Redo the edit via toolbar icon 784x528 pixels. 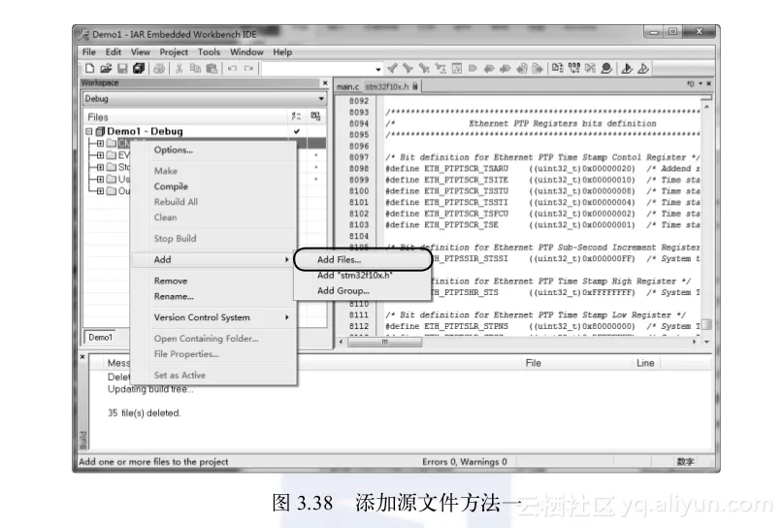248,69
